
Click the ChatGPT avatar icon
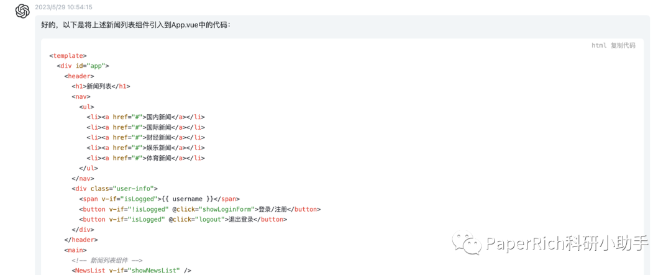[22, 11]
